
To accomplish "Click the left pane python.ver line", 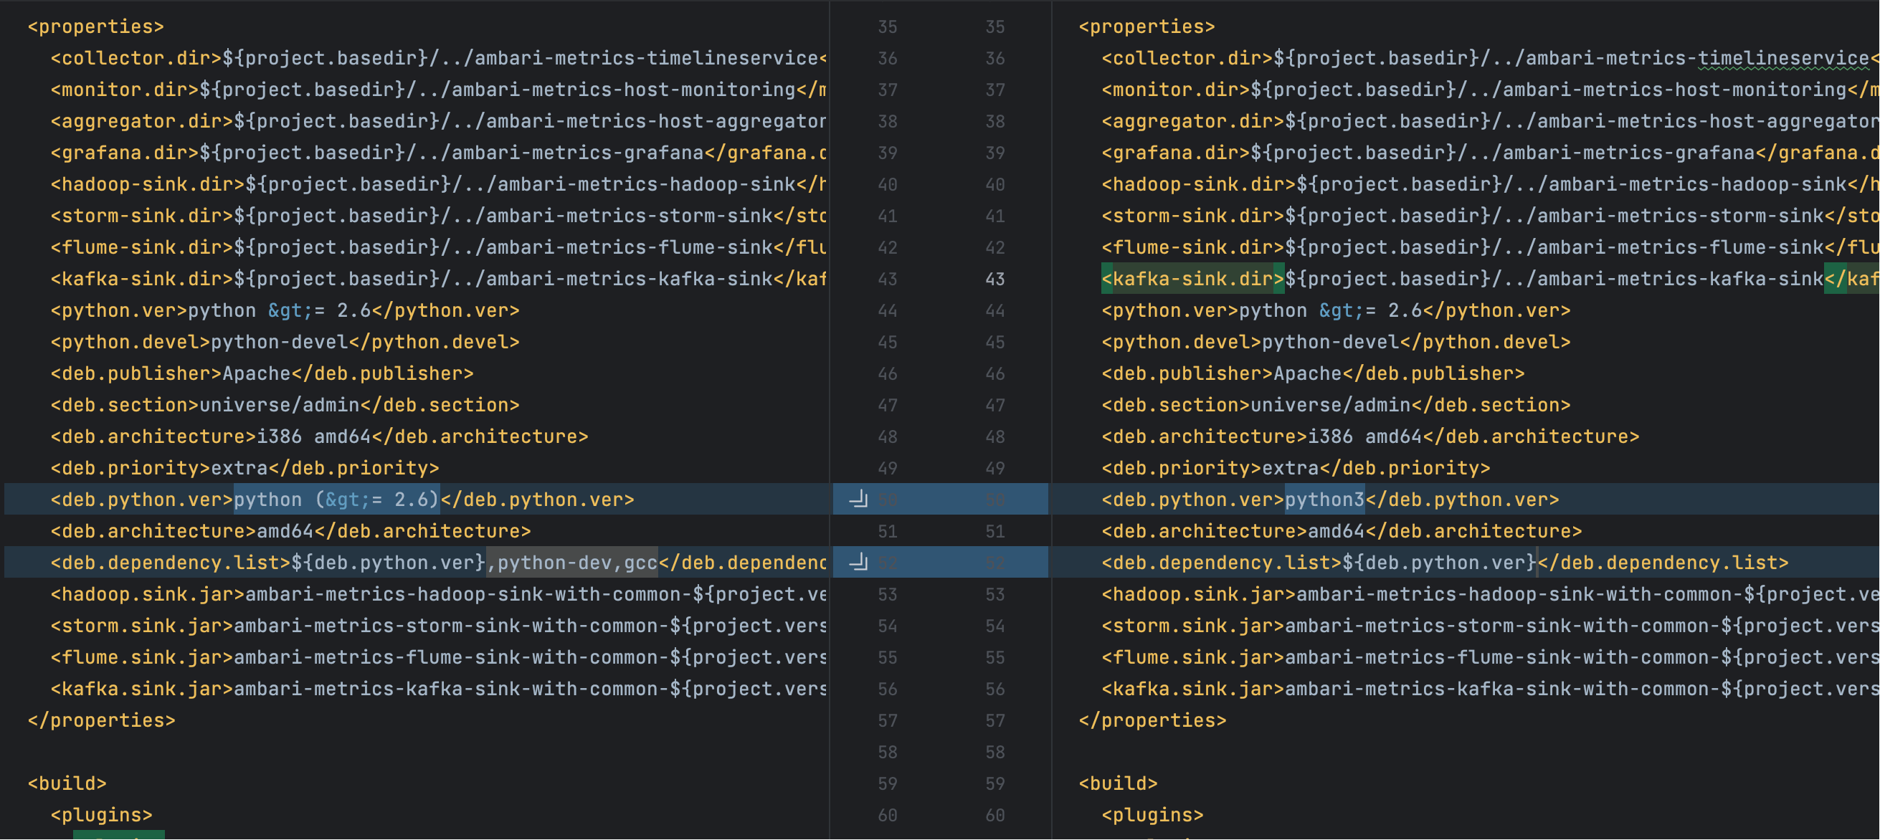I will point(285,310).
